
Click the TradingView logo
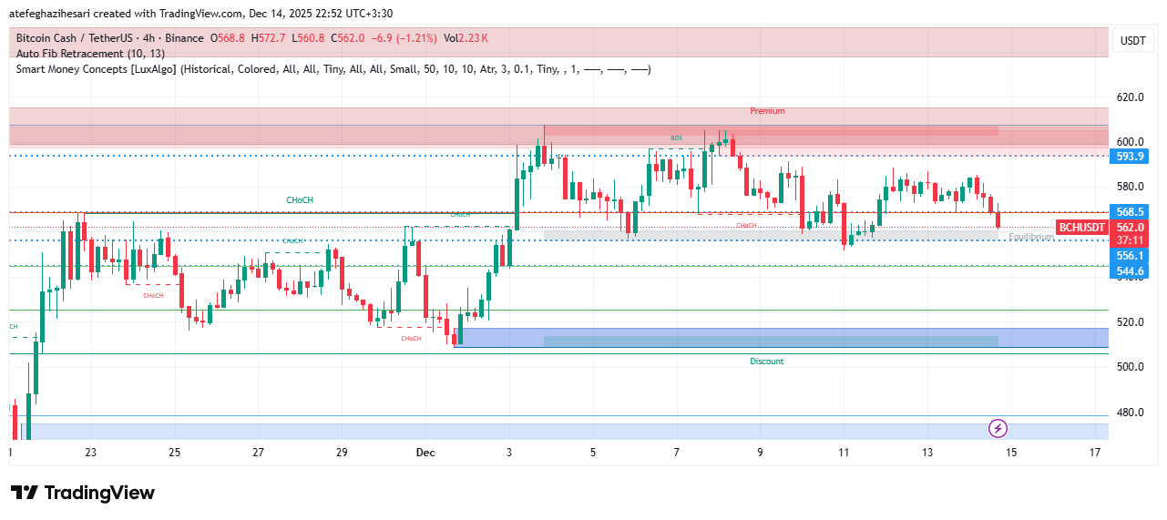tap(83, 493)
